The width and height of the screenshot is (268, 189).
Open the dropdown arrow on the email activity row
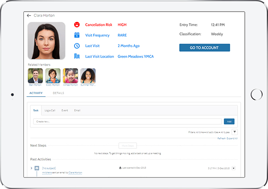(234, 168)
